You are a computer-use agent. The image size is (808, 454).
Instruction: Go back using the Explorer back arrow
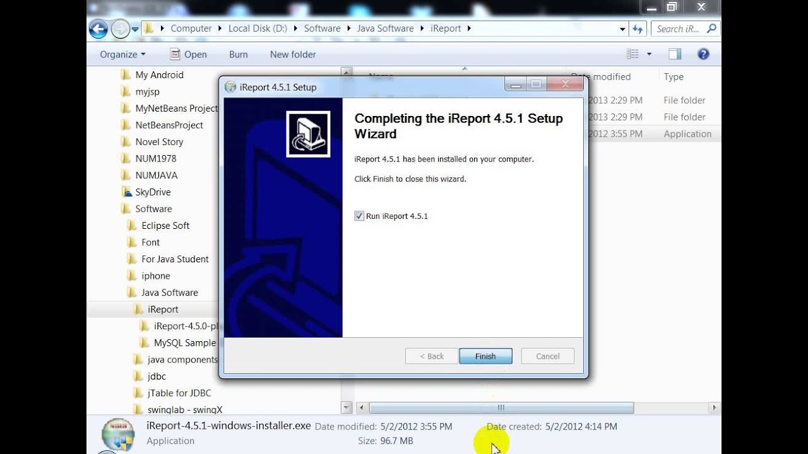tap(98, 28)
